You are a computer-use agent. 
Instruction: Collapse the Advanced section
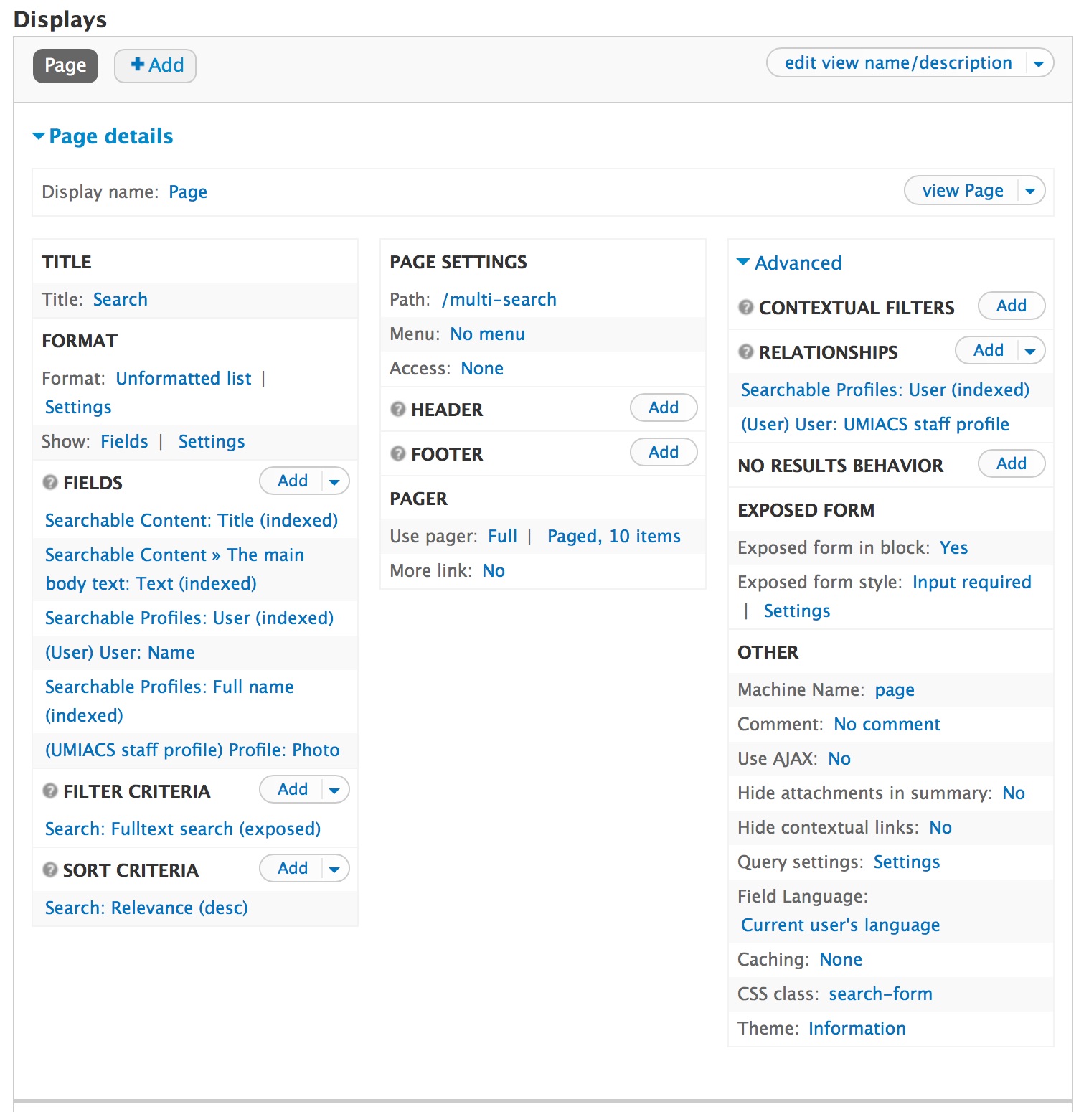tap(790, 263)
